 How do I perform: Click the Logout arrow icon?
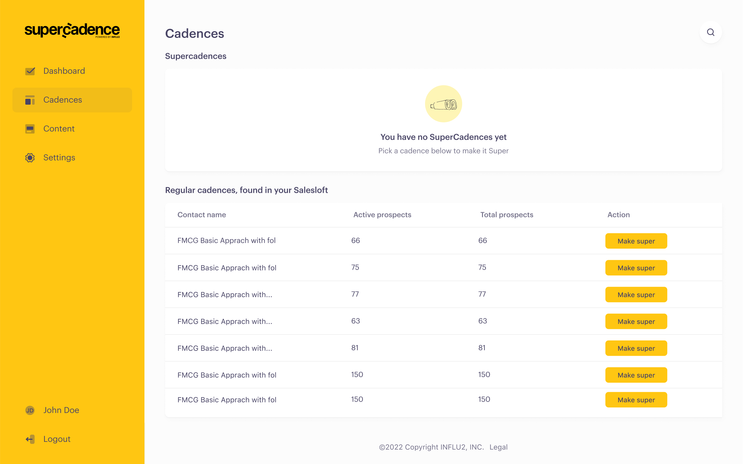tap(30, 439)
